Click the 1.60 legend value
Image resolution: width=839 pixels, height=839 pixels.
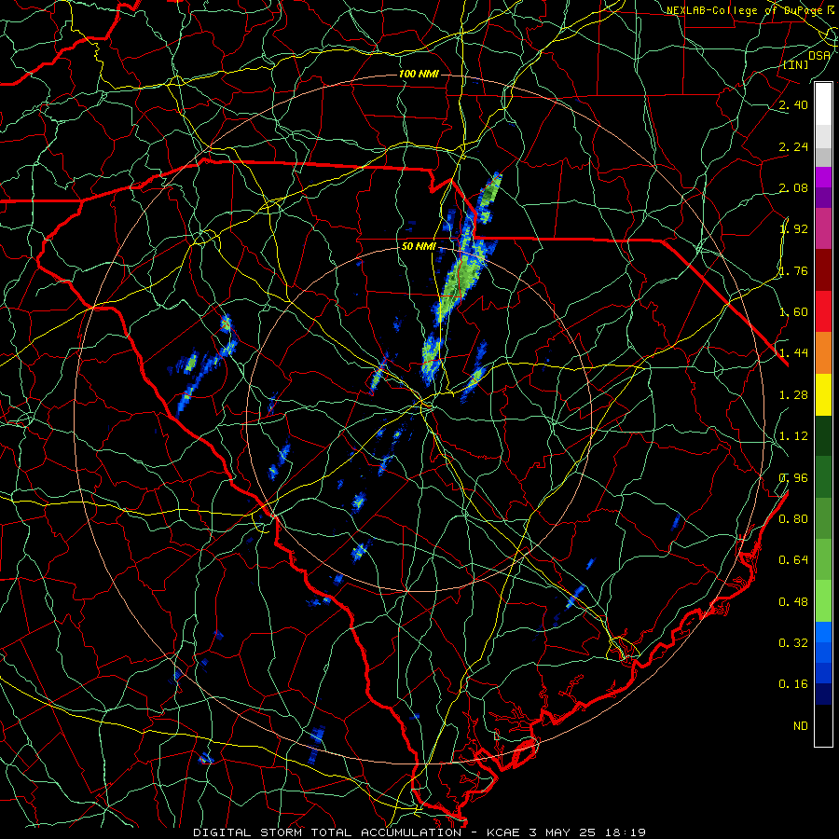point(793,312)
